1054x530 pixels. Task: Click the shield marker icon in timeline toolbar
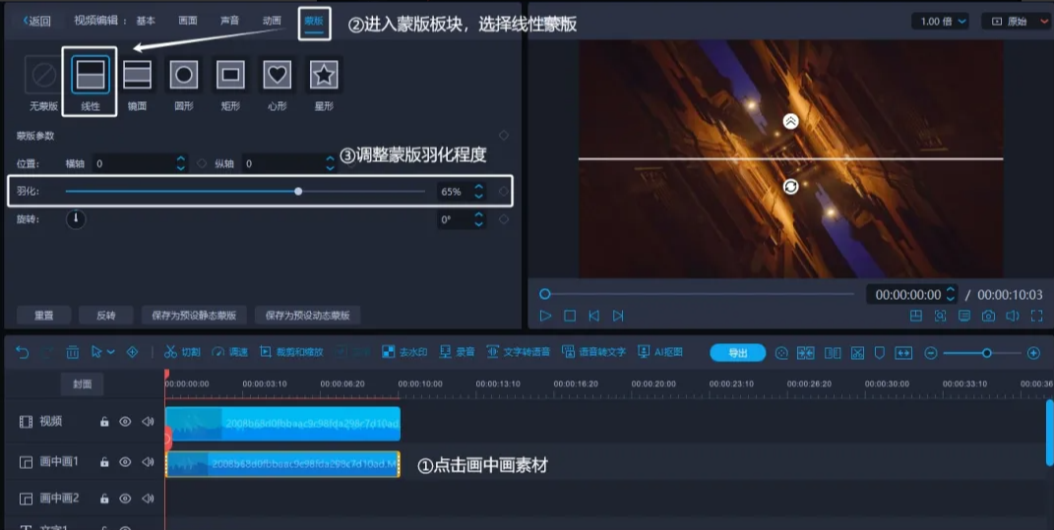point(879,353)
